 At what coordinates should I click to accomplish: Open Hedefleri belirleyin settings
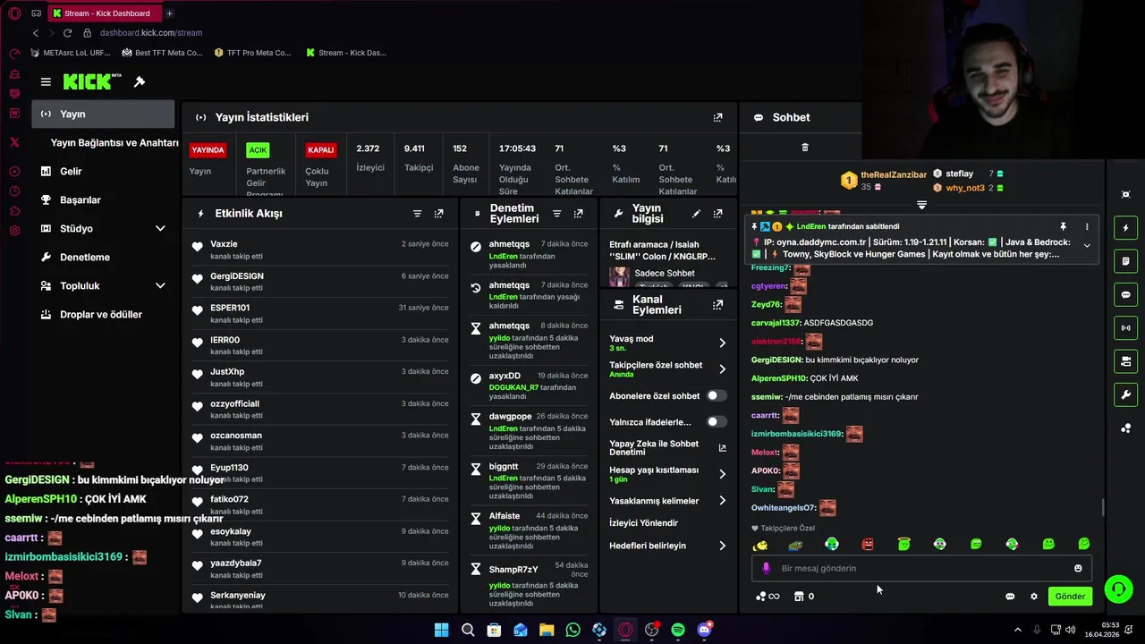pyautogui.click(x=722, y=546)
